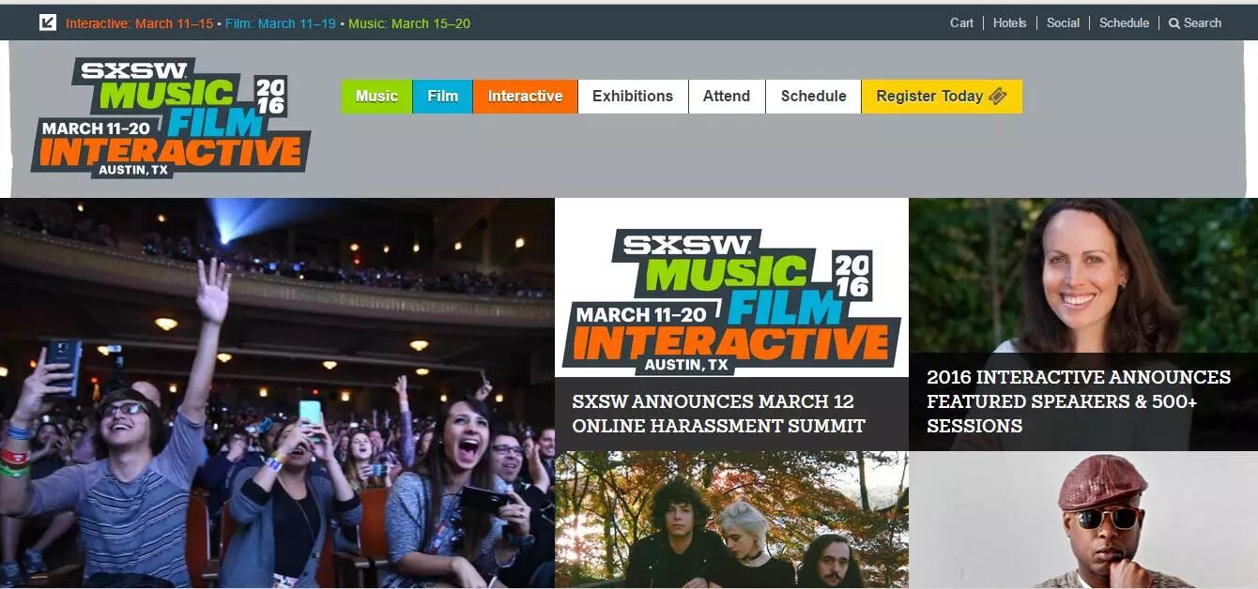This screenshot has height=589, width=1258.
Task: Open the Schedule link in the top bar
Action: pos(1124,23)
